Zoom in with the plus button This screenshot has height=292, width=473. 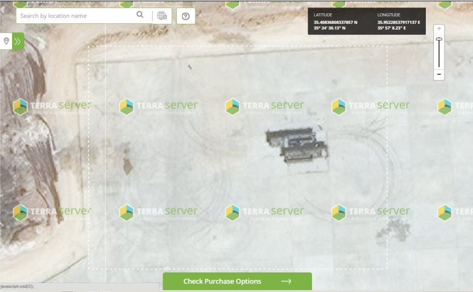[x=439, y=29]
